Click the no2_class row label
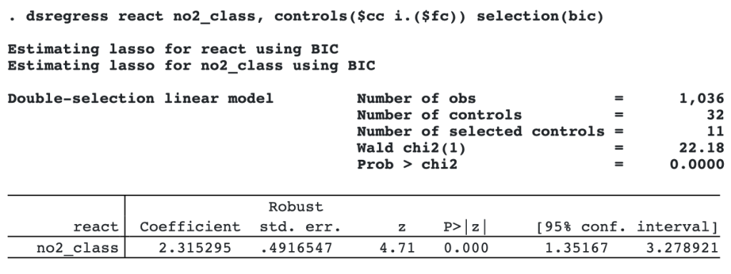 pyautogui.click(x=77, y=248)
